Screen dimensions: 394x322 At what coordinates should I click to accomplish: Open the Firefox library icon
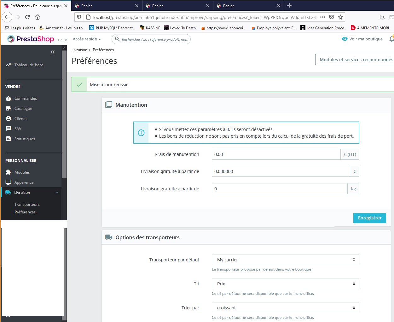[x=382, y=17]
